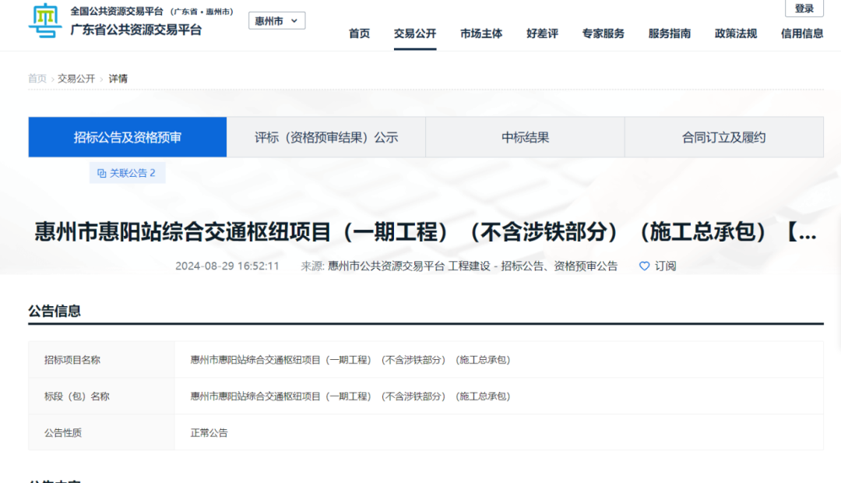Click the 标段（包）名称 label cell
841x483 pixels.
pyautogui.click(x=101, y=397)
